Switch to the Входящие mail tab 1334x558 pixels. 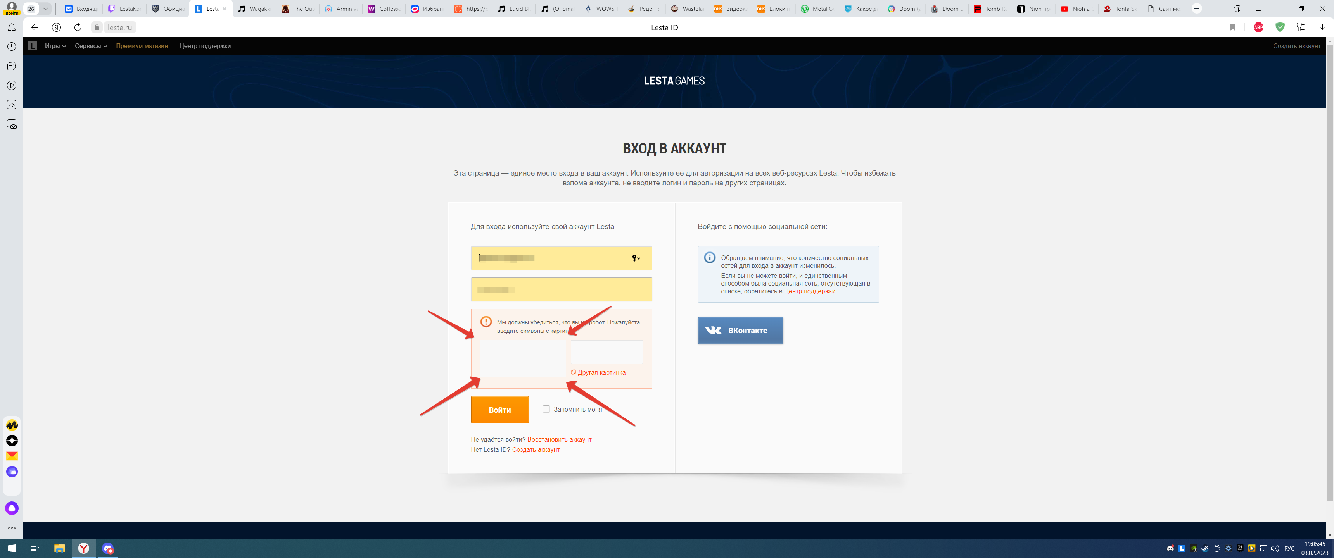[81, 9]
